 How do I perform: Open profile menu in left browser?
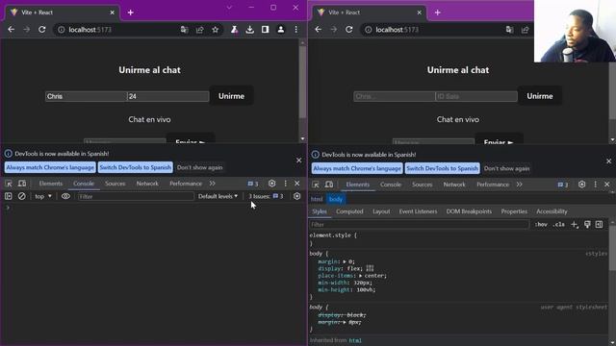point(281,30)
